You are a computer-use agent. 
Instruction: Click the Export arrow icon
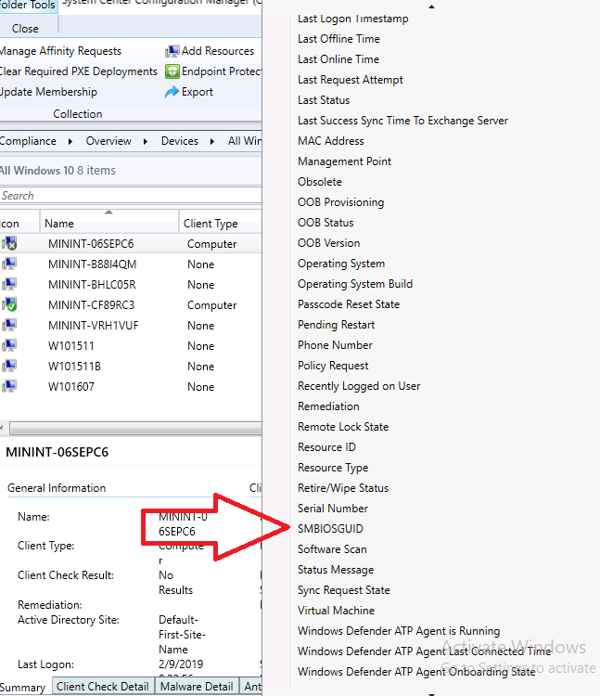point(172,92)
